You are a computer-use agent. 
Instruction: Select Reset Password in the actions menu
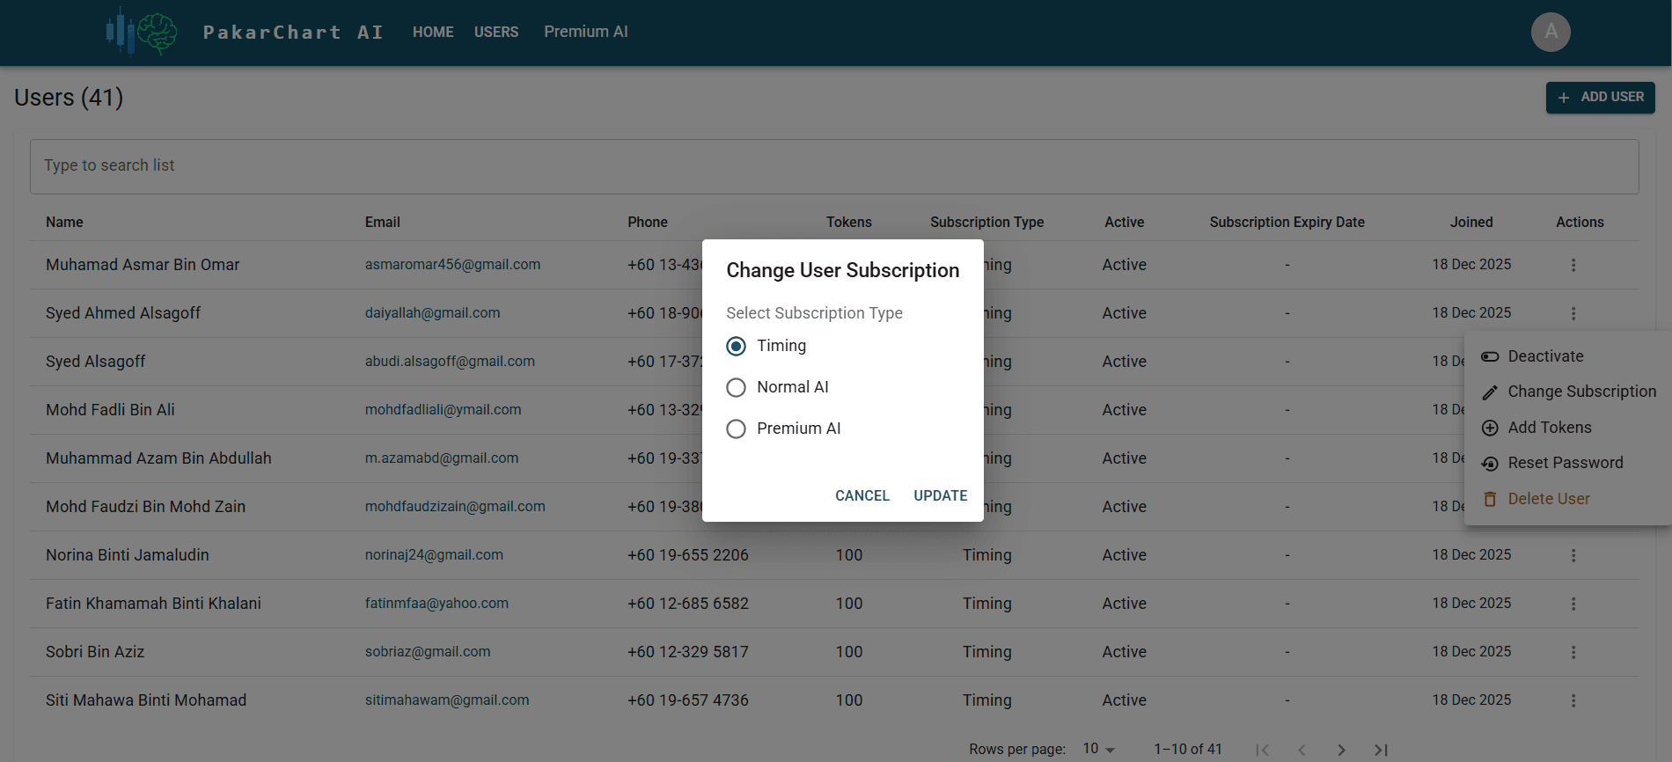1565,463
